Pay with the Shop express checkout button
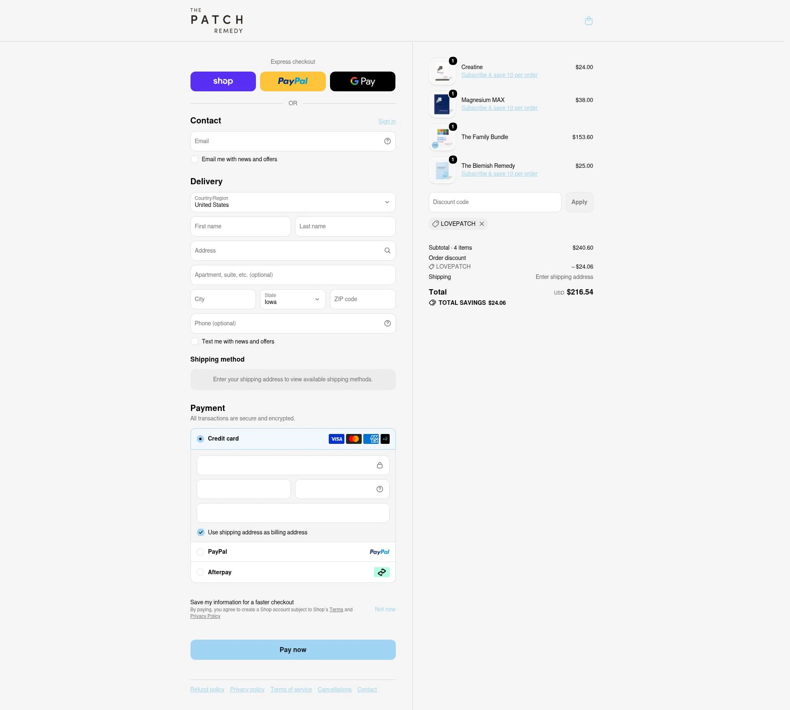The image size is (790, 710). pyautogui.click(x=223, y=81)
